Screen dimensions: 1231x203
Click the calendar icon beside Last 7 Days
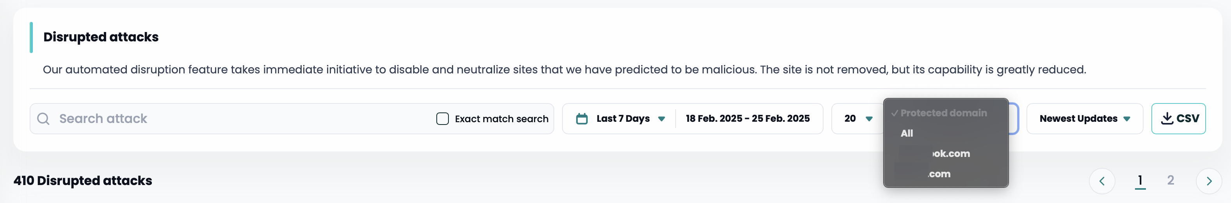click(x=582, y=118)
